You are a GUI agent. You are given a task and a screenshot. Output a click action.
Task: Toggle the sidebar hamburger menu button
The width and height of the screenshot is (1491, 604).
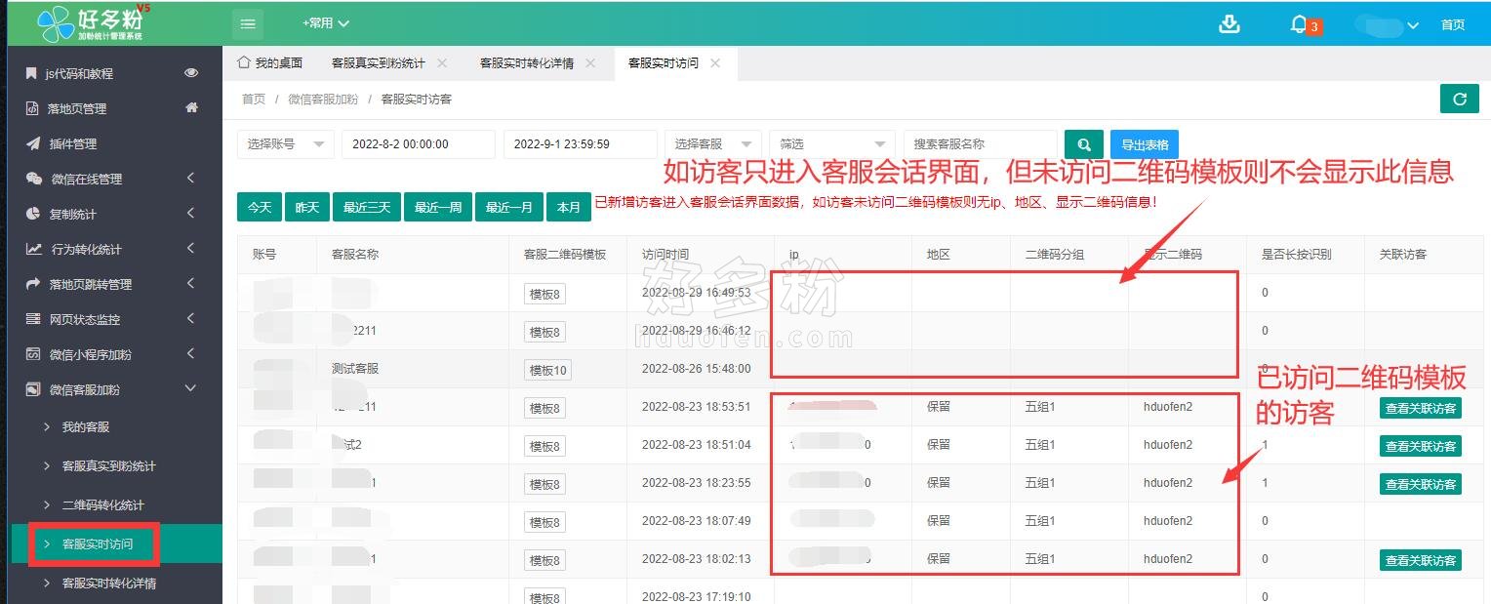(248, 23)
